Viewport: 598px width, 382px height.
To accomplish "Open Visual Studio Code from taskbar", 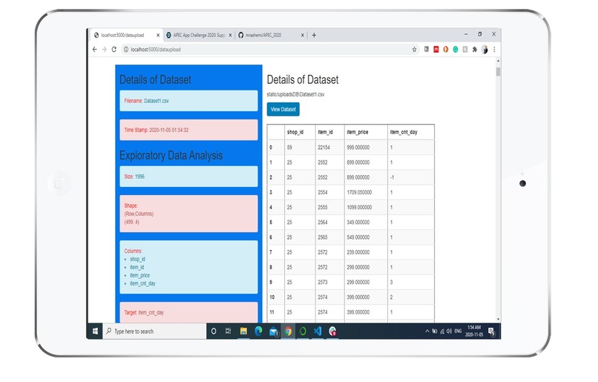I will [x=318, y=331].
